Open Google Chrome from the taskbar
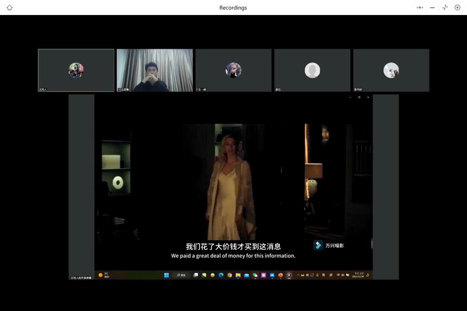 (x=229, y=275)
